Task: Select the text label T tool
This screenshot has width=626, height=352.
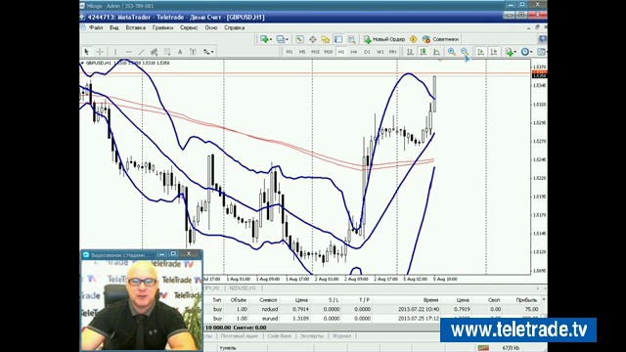Action: coord(193,52)
